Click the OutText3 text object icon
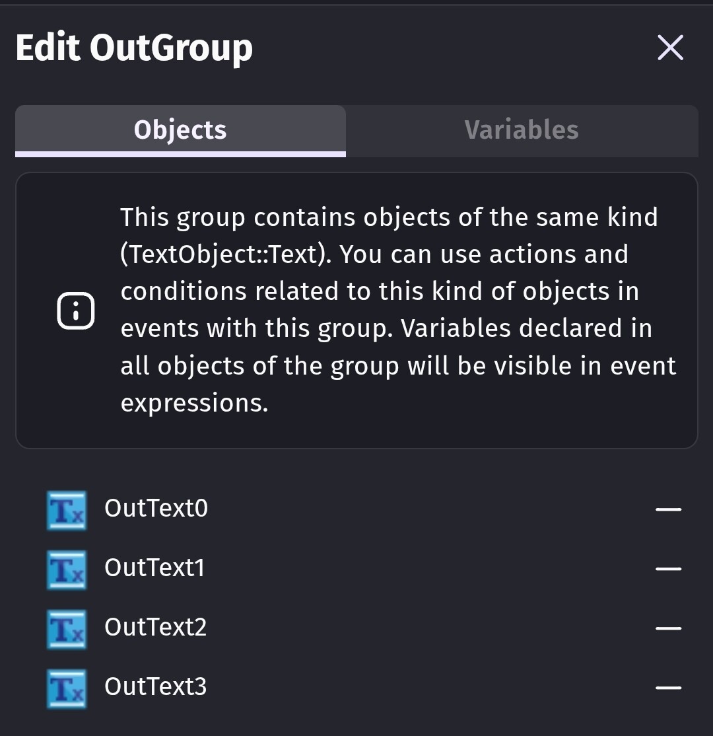The width and height of the screenshot is (713, 736). coord(67,688)
